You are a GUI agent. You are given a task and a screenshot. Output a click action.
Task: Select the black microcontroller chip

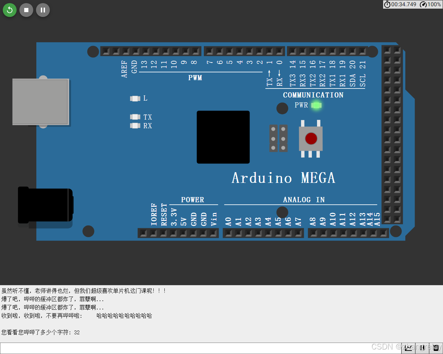click(223, 137)
